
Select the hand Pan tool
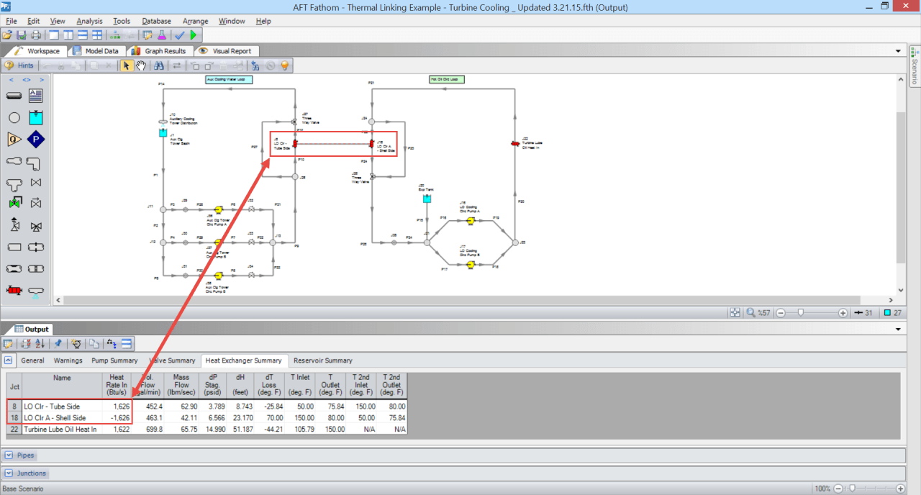[142, 65]
